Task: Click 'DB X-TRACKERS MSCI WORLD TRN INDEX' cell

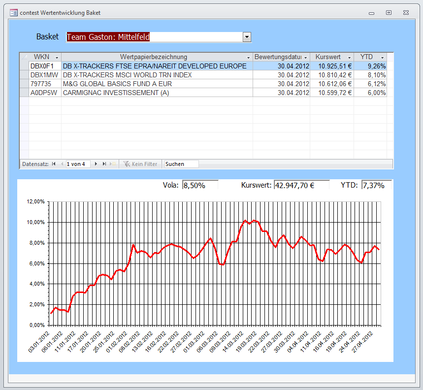Action: 157,75
